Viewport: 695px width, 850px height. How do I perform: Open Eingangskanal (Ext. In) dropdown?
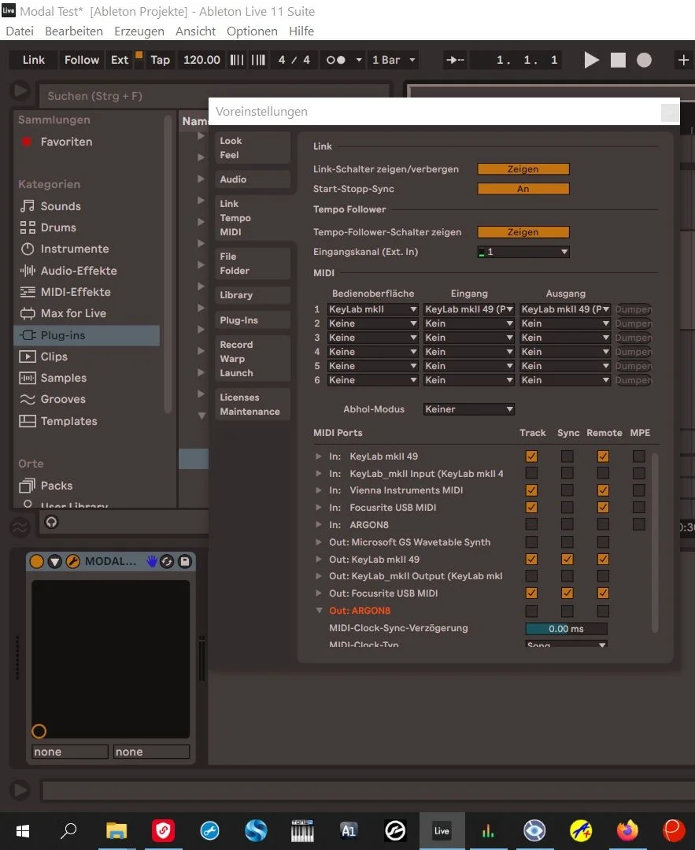[x=523, y=252]
